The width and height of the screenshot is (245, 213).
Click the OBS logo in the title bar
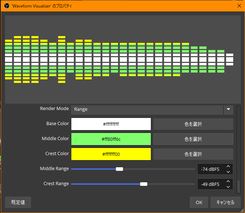tap(6, 6)
